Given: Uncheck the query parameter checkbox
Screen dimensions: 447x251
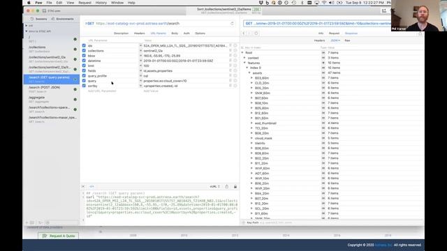Looking at the screenshot, I should coord(84,81).
